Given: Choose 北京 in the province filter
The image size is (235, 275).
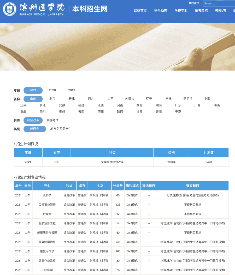Looking at the screenshot, I should point(52,99).
